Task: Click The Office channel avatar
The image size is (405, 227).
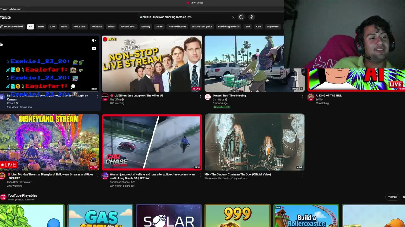Action: point(105,97)
